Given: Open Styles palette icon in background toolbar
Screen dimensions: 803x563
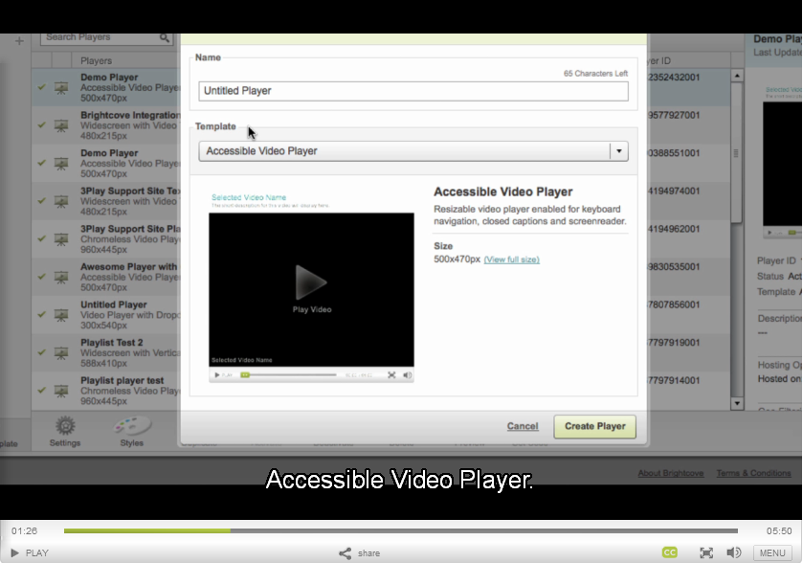Looking at the screenshot, I should [x=132, y=425].
